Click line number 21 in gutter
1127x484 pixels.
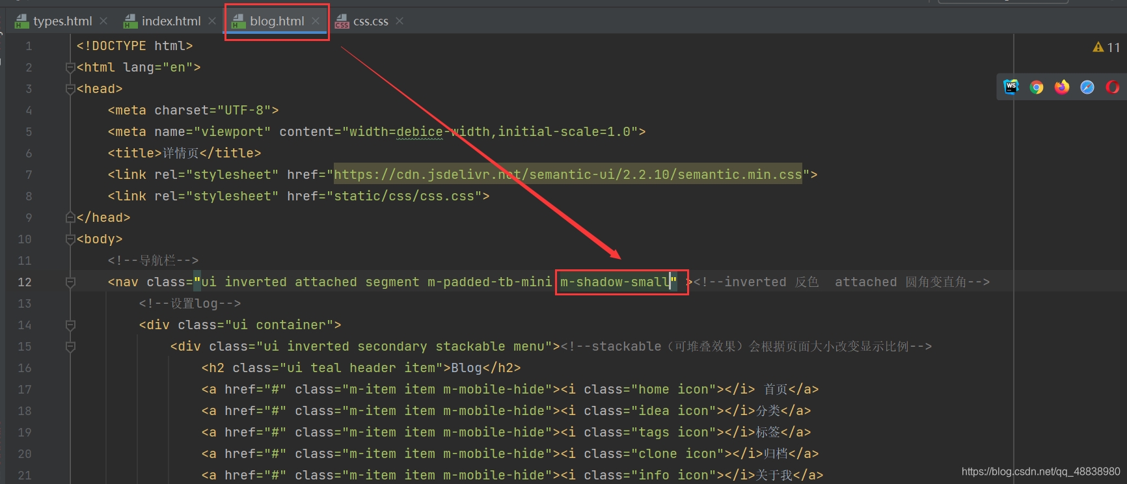click(25, 475)
